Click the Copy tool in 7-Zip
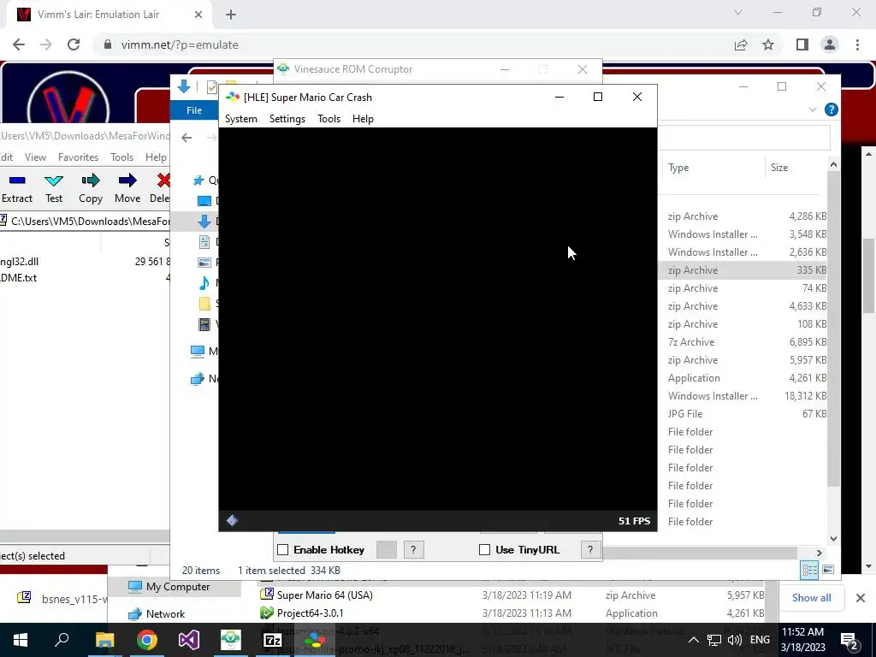876x657 pixels. [91, 188]
